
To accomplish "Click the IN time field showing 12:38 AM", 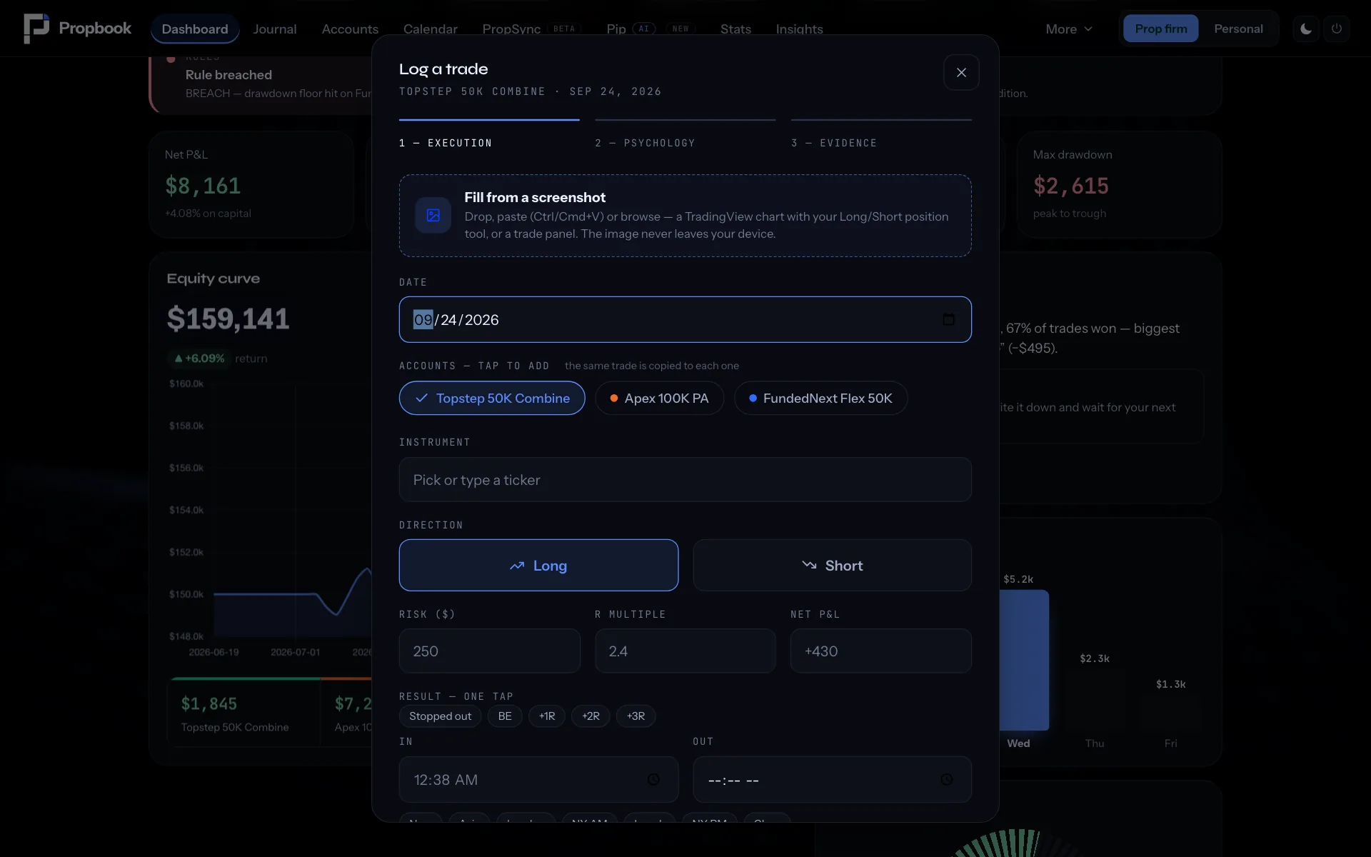I will click(538, 779).
